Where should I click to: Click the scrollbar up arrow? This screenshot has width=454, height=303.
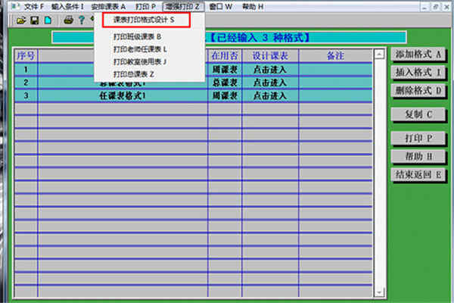(x=379, y=54)
